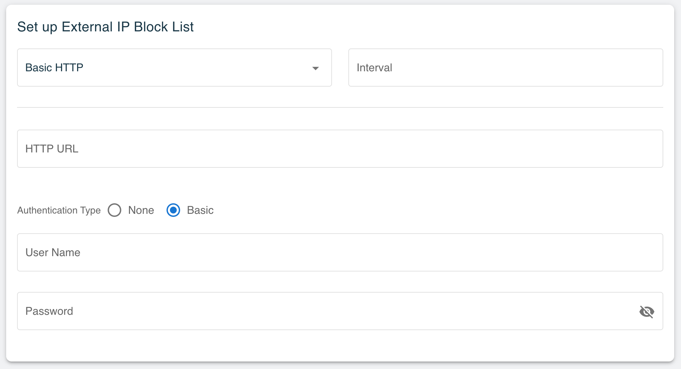
Task: Click the 'HTTP URL' placeholder label
Action: 52,149
